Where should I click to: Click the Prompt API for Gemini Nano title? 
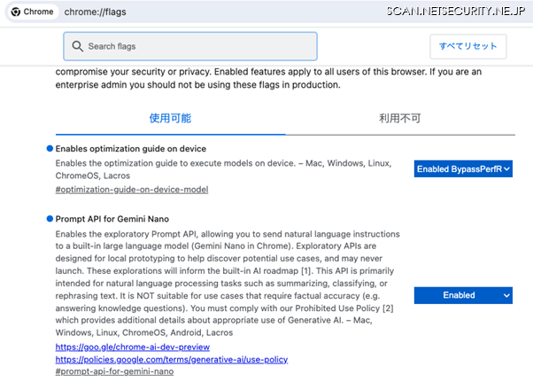click(x=112, y=219)
